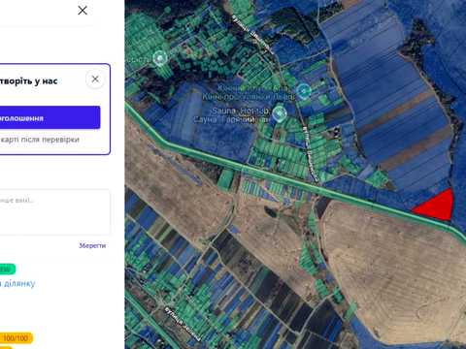Screen dimensions: 466x349
Task: Open the 'ділянку' blue link
Action: tap(17, 283)
